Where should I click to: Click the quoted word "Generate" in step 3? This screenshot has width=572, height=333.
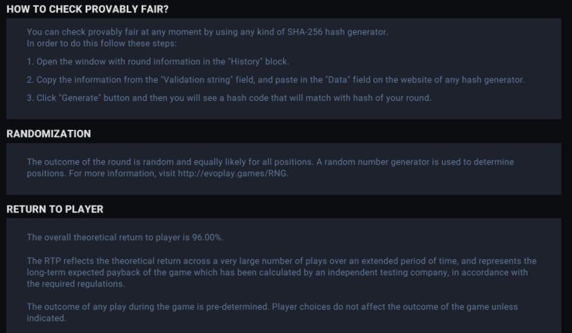coord(79,99)
